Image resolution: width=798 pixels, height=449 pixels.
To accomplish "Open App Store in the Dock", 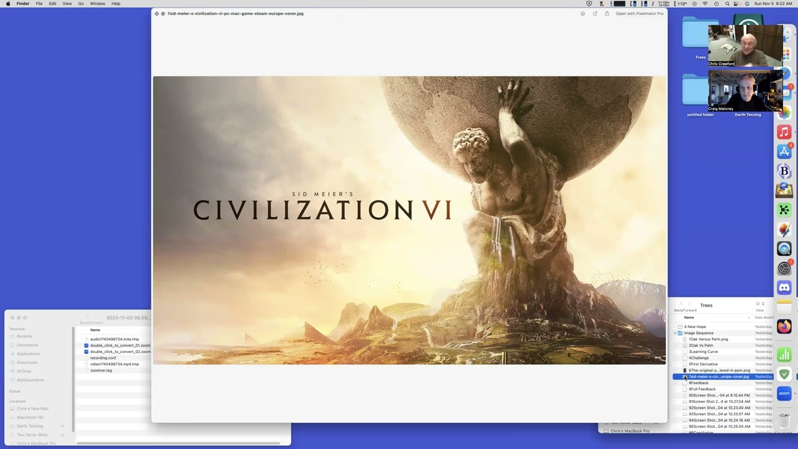I will (784, 152).
